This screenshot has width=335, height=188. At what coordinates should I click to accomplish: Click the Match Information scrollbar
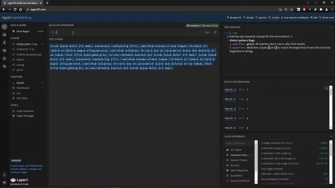[331, 107]
